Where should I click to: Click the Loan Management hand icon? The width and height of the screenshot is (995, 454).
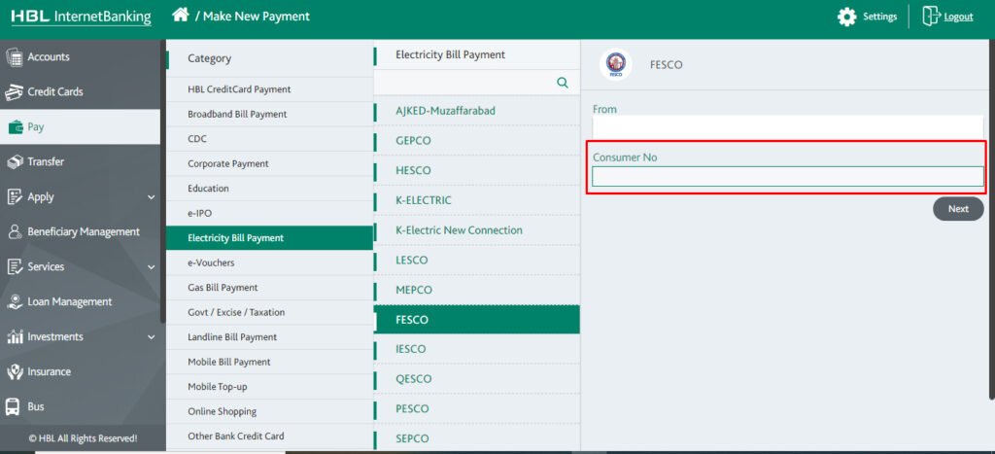pos(15,301)
